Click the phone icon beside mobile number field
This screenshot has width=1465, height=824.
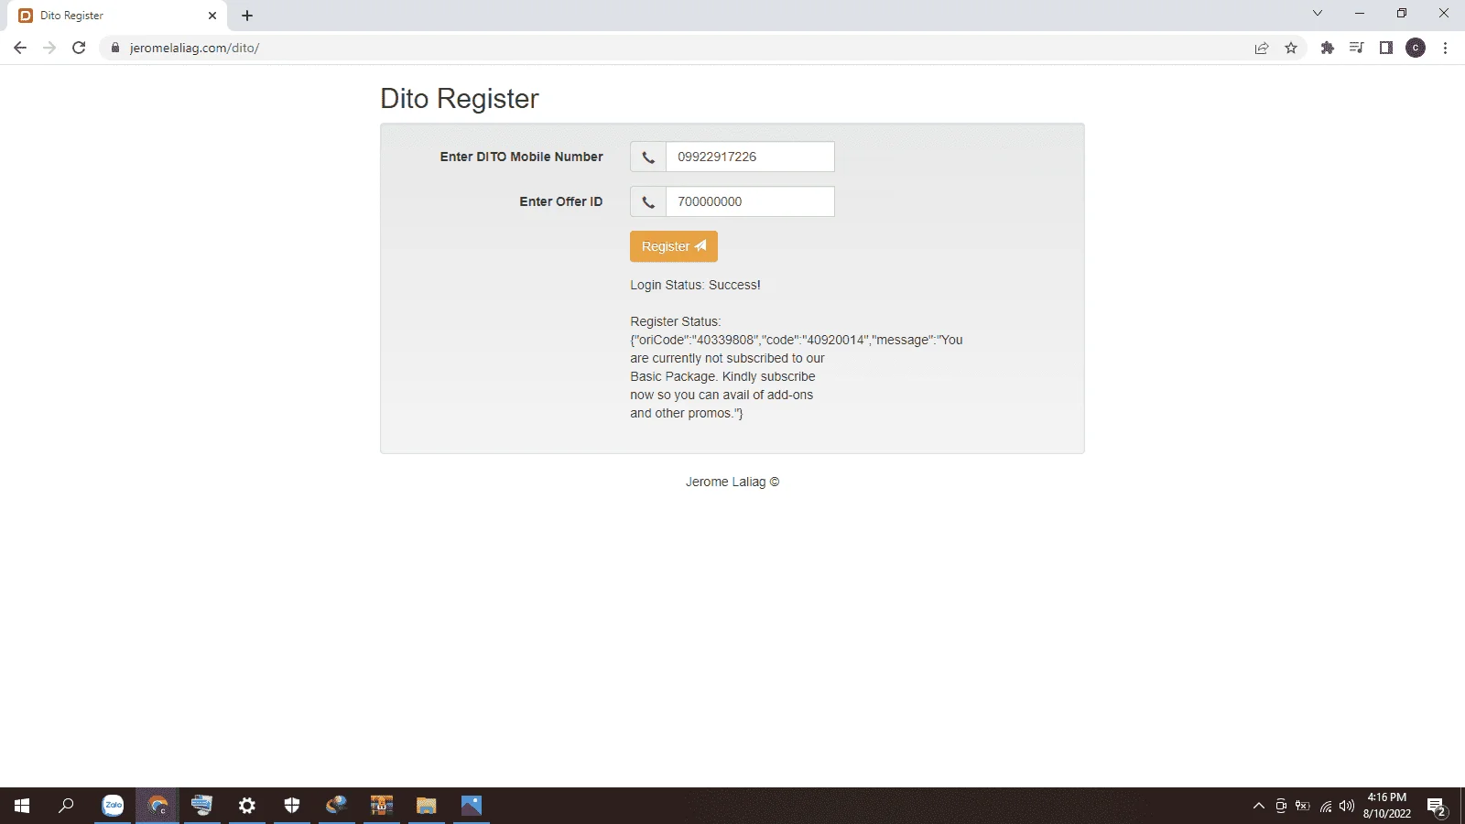648,157
